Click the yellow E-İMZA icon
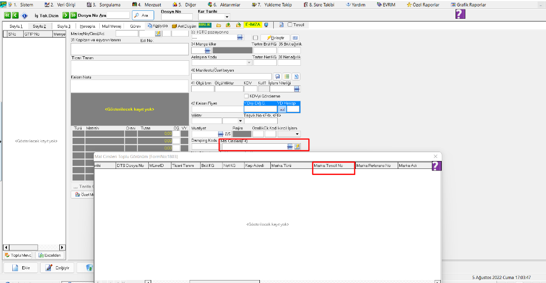Viewport: 546px width, 283px height. point(253,25)
